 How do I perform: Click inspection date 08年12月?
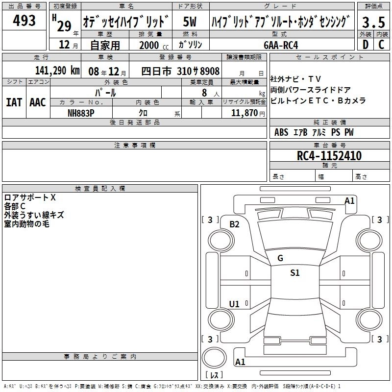(107, 72)
